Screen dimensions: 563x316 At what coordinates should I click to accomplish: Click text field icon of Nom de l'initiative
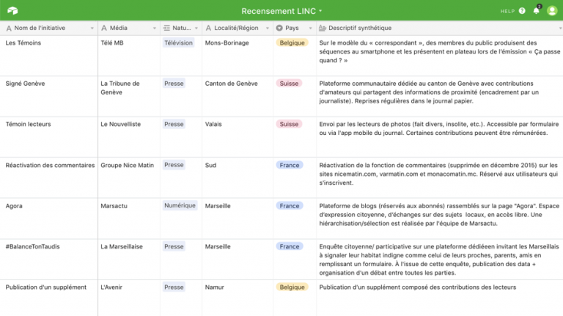click(x=9, y=28)
